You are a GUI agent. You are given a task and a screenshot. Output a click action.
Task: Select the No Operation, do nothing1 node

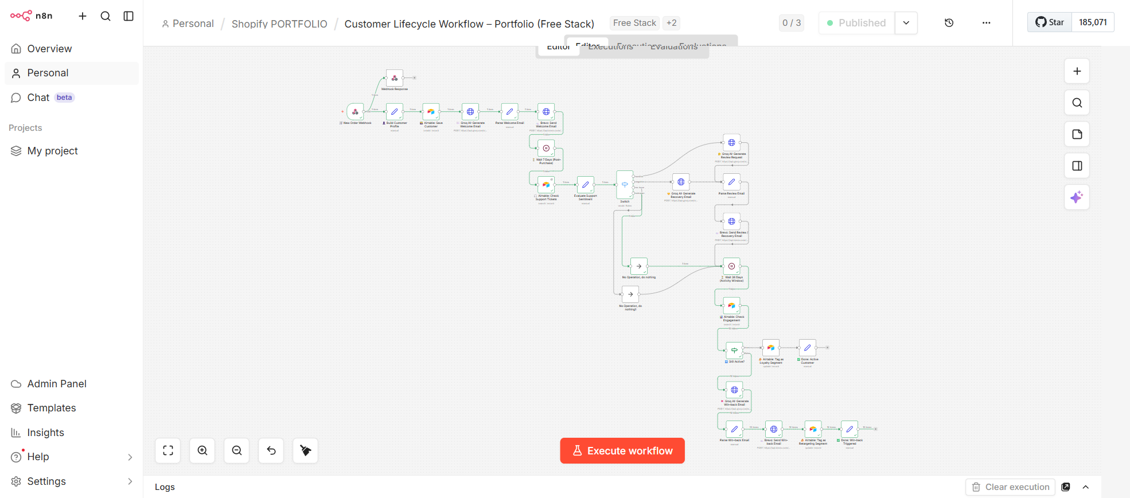[630, 294]
